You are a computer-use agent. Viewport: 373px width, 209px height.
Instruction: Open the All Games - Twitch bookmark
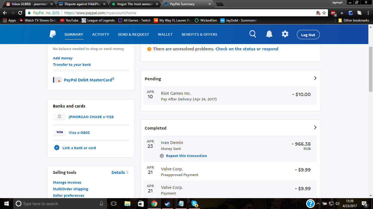tap(134, 20)
